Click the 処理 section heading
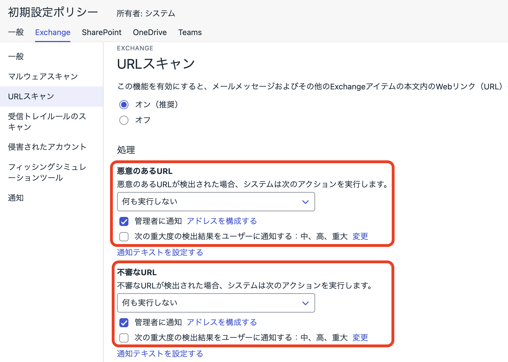508x362 pixels. point(126,150)
